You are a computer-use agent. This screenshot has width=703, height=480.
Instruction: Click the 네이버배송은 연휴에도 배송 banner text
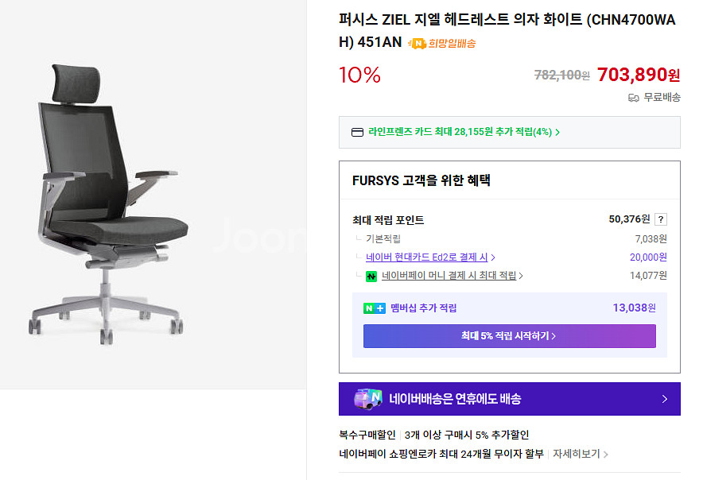pos(455,399)
